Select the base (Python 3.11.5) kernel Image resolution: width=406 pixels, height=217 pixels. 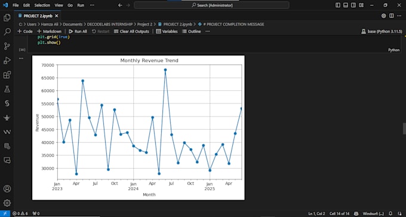(382, 31)
